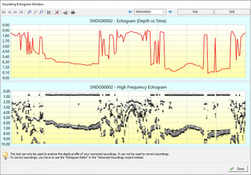Click the "Sounding Echogram Window" title text
The width and height of the screenshot is (251, 175).
[23, 4]
